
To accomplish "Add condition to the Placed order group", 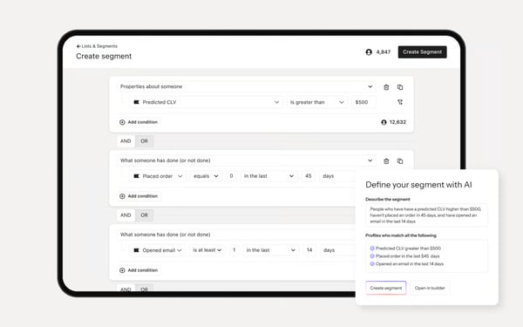I will 139,196.
